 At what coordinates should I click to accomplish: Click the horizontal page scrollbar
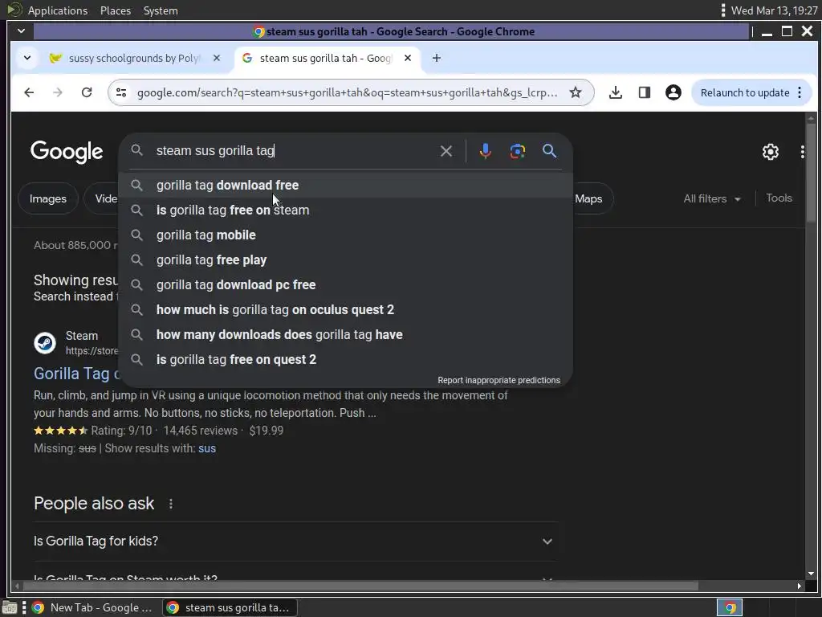tap(359, 586)
